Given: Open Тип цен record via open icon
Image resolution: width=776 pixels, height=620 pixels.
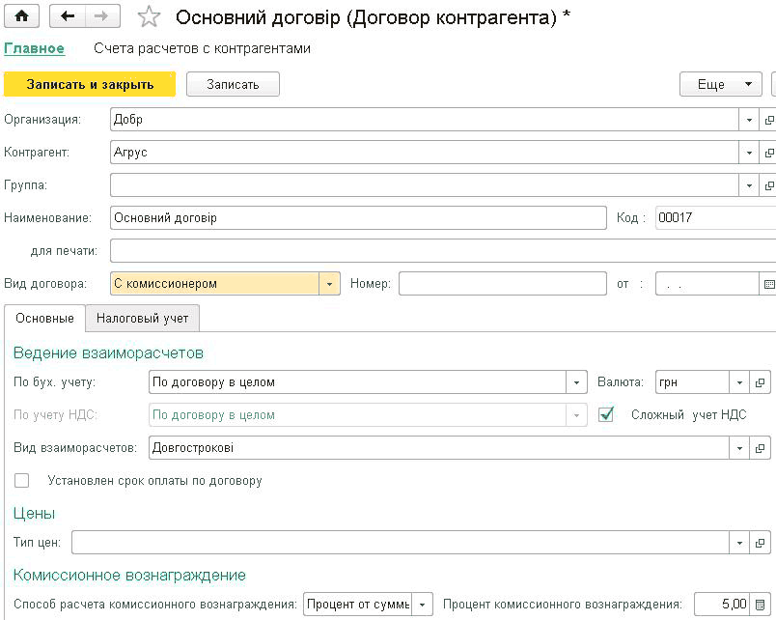Looking at the screenshot, I should (x=761, y=543).
